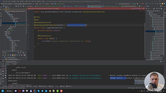Open the Dependencies tool window button
Viewport: 166px width, 93px height.
(43, 86)
